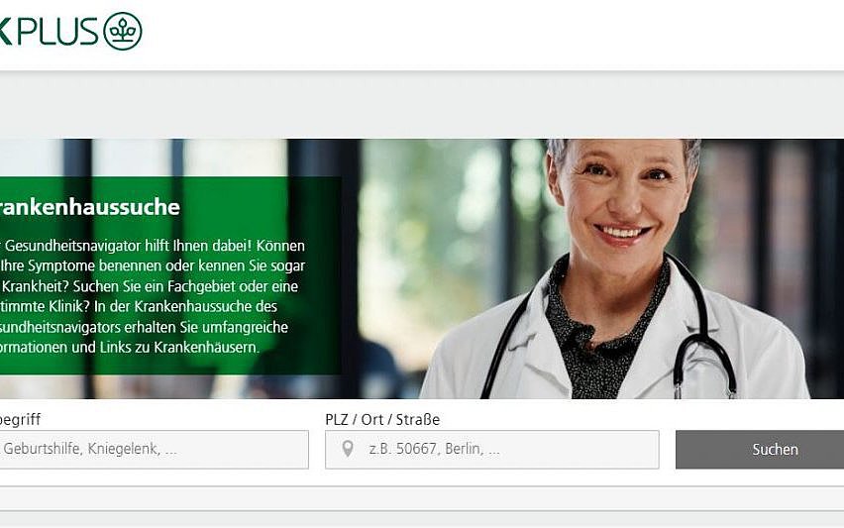
Task: Click the Suchbegriff label above left field
Action: [x=20, y=419]
